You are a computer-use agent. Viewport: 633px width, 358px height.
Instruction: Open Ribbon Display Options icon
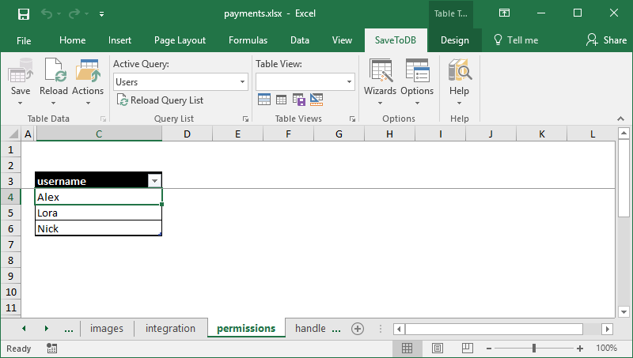click(504, 13)
